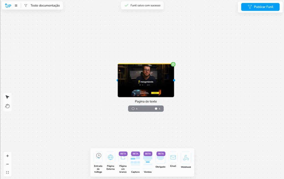Open the hamburger menu
The image size is (284, 179).
[x=16, y=6]
